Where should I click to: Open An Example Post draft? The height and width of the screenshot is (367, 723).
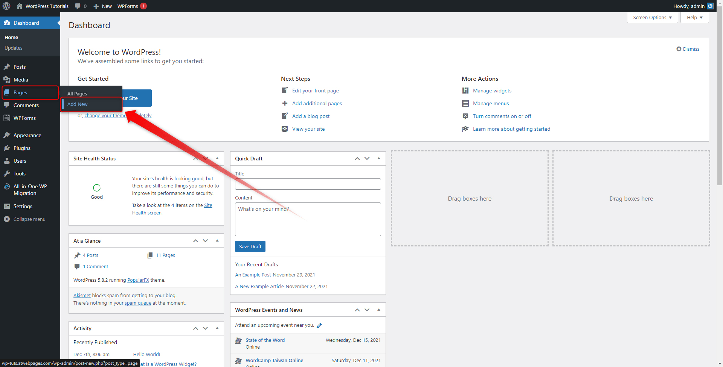[x=253, y=275]
